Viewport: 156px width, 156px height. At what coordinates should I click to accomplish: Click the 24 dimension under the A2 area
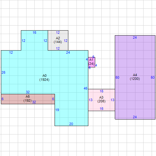pyautogui.click(x=68, y=52)
